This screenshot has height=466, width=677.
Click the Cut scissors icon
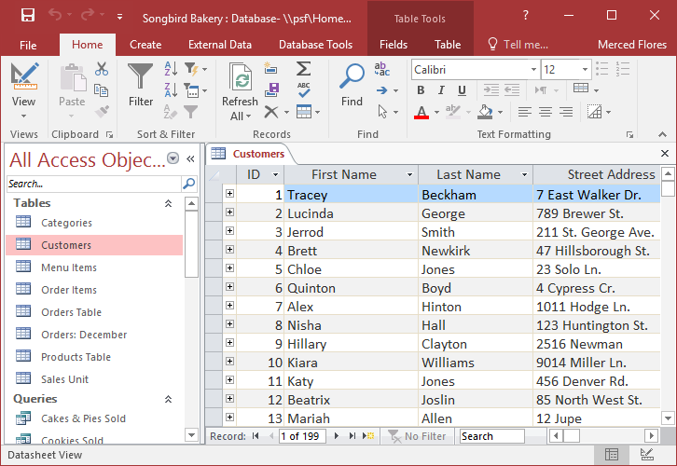tap(102, 69)
